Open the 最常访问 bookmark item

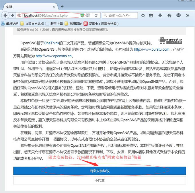pos(10,24)
